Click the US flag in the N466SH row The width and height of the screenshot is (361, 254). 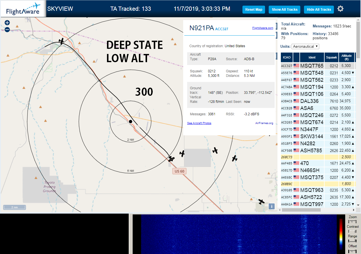point(296,170)
